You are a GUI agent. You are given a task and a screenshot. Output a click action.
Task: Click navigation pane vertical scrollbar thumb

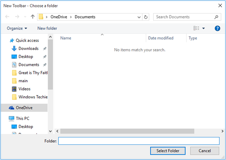[51, 65]
